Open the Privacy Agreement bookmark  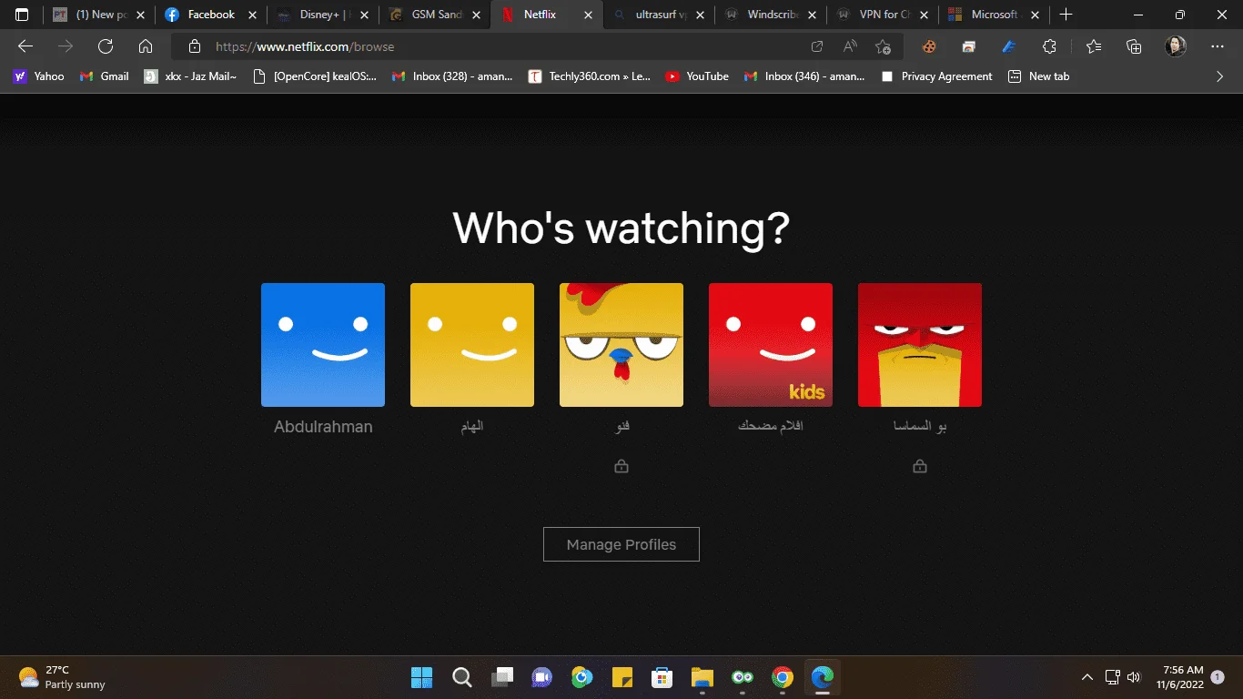coord(937,76)
